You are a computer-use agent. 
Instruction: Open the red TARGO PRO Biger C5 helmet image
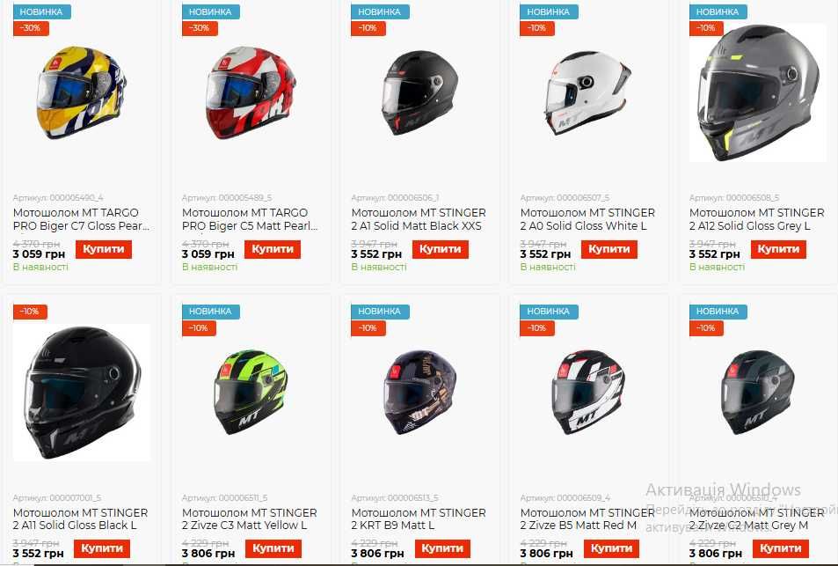coord(250,92)
